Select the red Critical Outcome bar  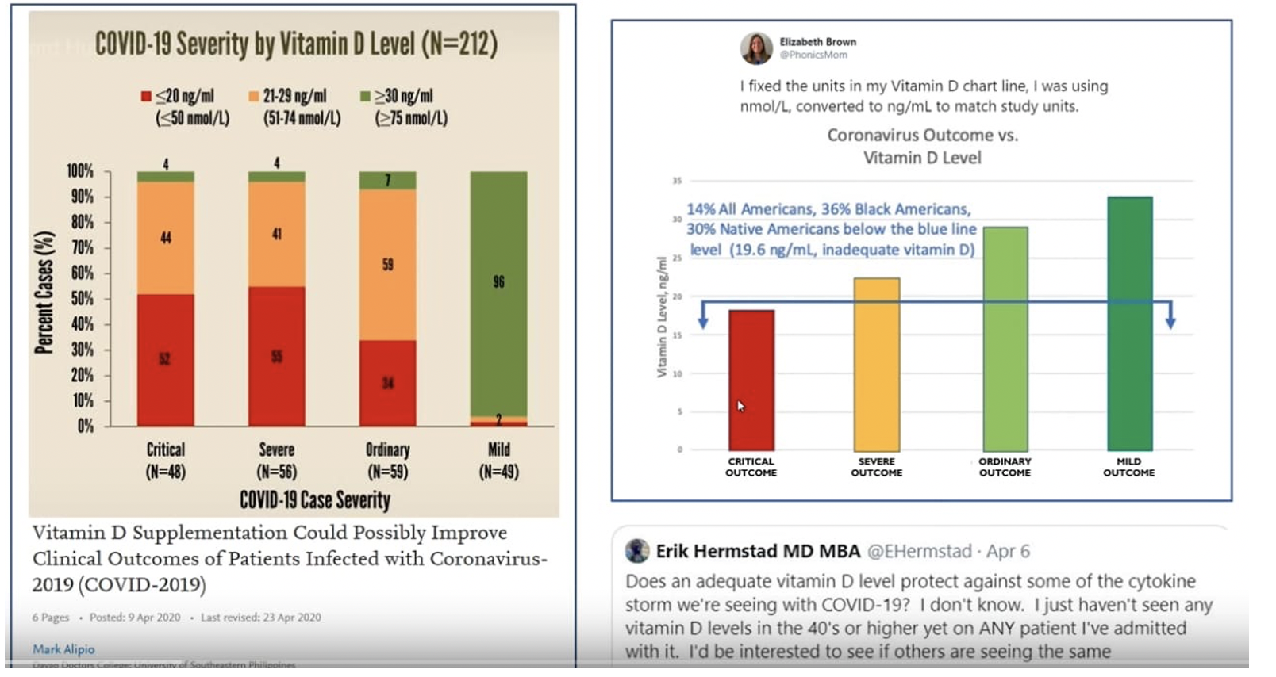[751, 381]
